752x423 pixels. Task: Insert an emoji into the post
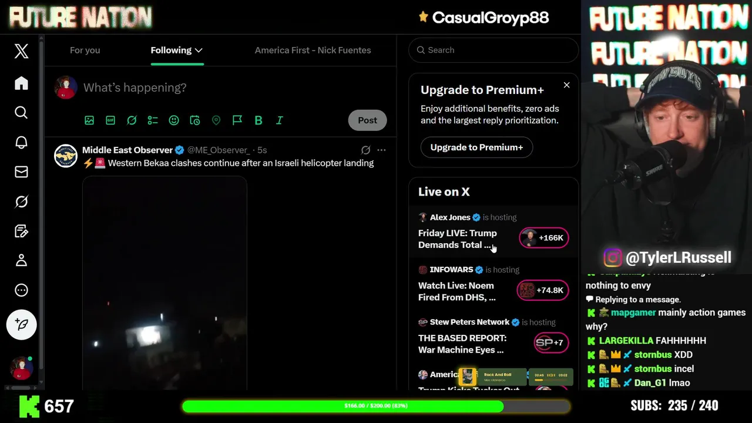[174, 120]
